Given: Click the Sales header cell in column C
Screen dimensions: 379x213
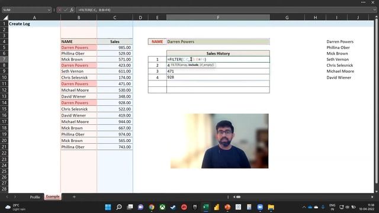Looking at the screenshot, I should tap(114, 41).
